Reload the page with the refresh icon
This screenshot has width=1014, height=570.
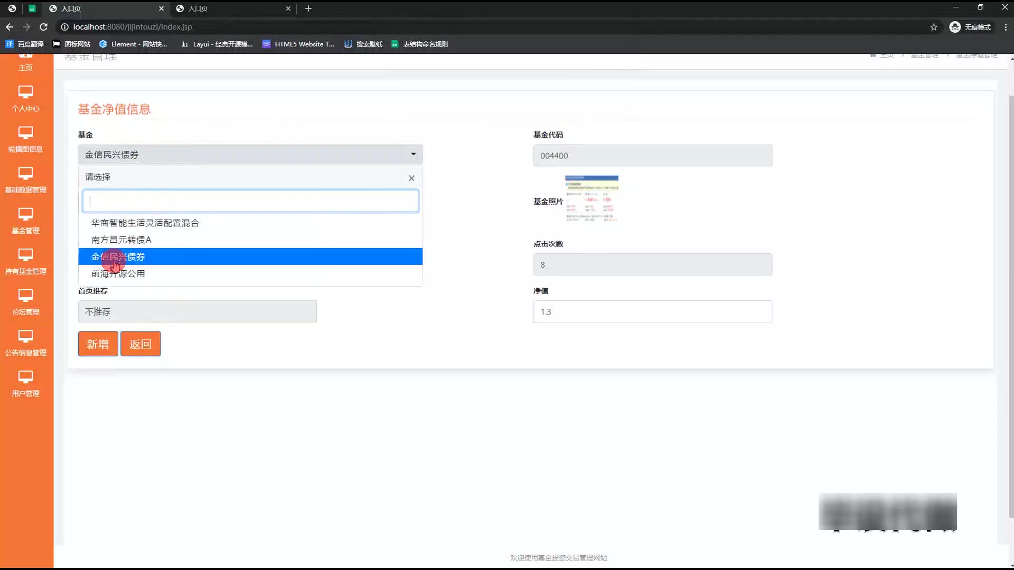(x=44, y=27)
